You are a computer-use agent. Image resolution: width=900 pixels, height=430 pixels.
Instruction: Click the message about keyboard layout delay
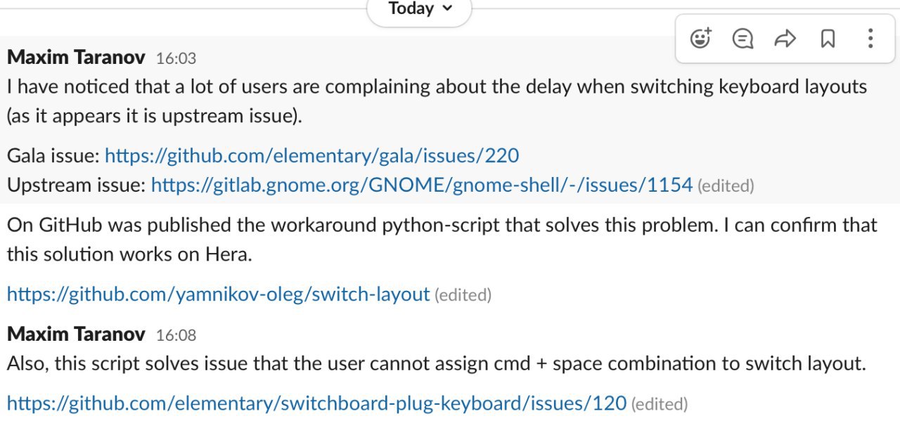[437, 101]
